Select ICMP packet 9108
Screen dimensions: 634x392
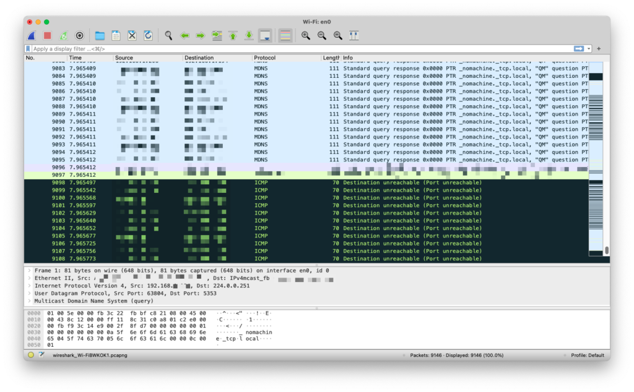(306, 259)
